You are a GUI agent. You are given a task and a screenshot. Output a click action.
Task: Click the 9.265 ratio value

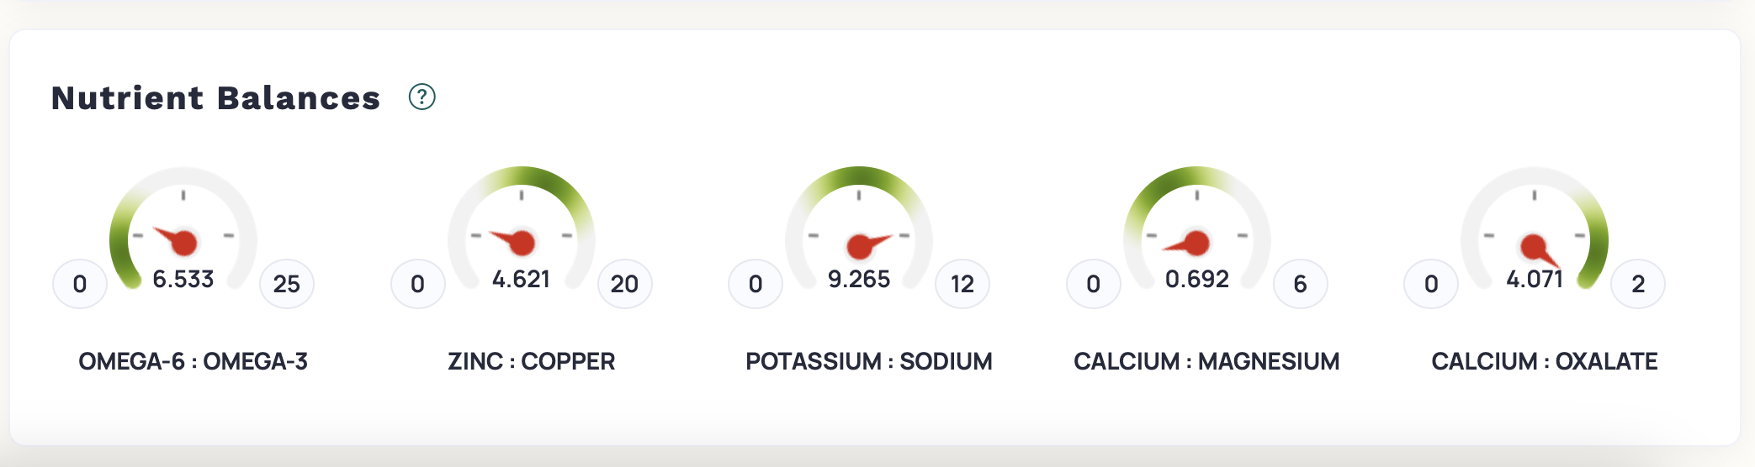(859, 279)
